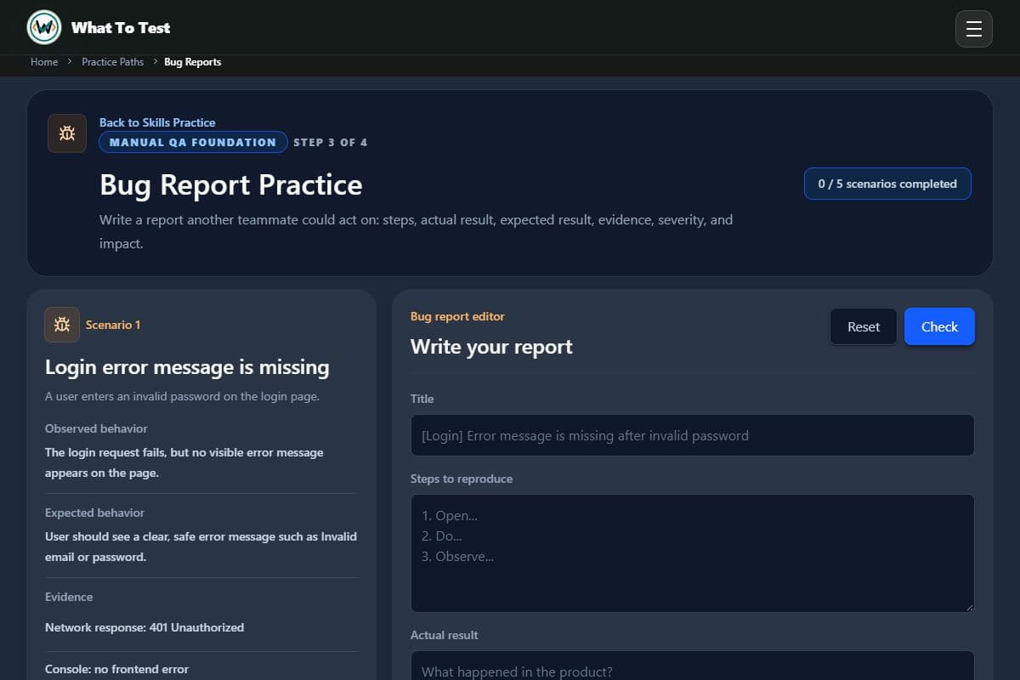Screen dimensions: 1020x680
Task: Open the What To Test home title
Action: (121, 28)
